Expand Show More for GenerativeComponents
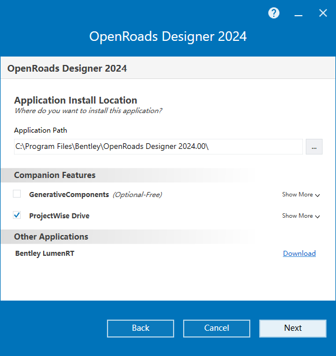Viewport: 336px width, 356px height. click(301, 195)
